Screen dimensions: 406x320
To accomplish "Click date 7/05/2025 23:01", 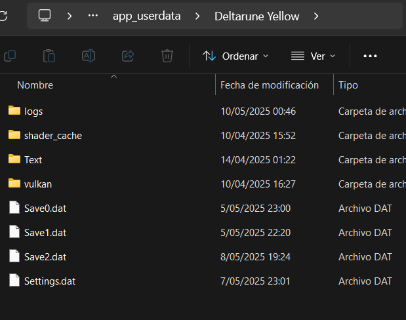I will [255, 281].
